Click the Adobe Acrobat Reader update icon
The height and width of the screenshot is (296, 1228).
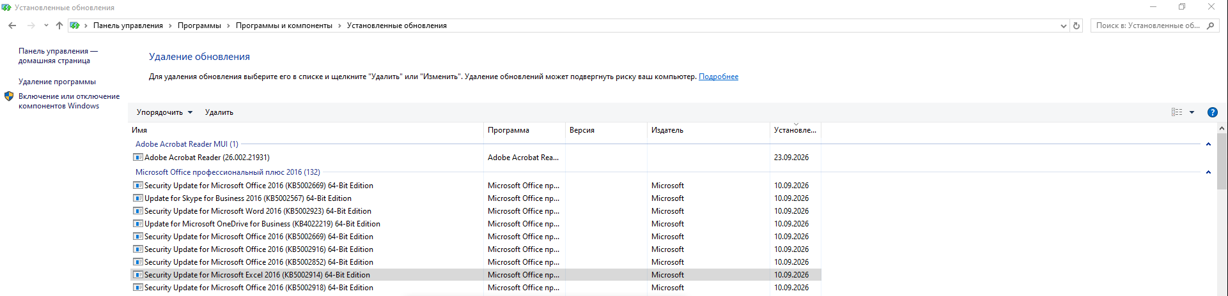coord(137,158)
